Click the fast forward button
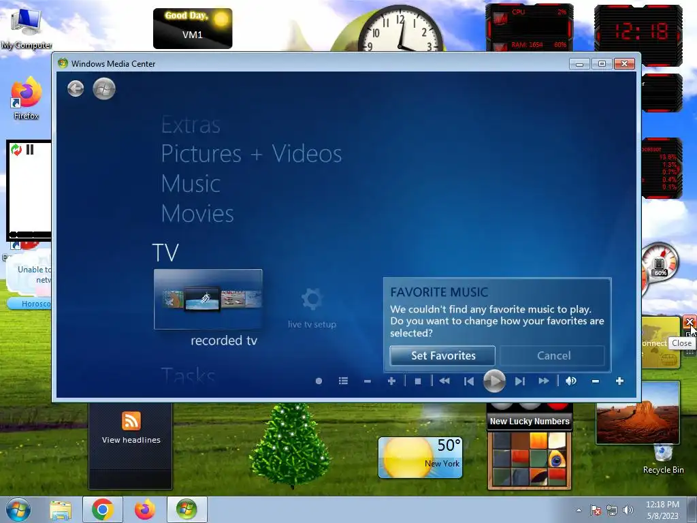 point(544,381)
